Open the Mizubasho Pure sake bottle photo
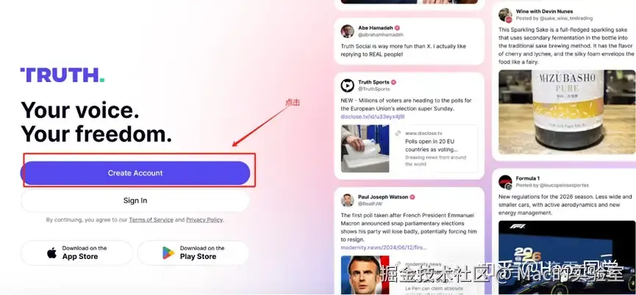Image resolution: width=636 pixels, height=295 pixels. pyautogui.click(x=567, y=112)
